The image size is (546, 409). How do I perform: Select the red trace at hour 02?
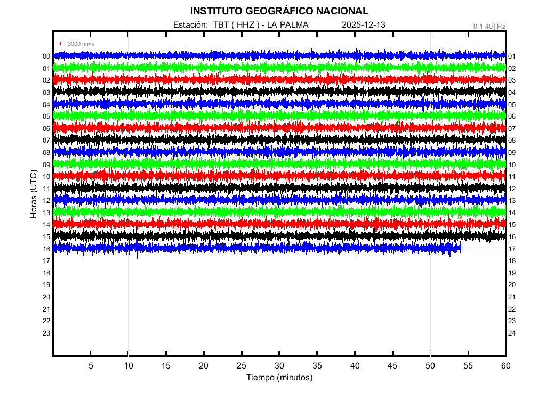[279, 79]
